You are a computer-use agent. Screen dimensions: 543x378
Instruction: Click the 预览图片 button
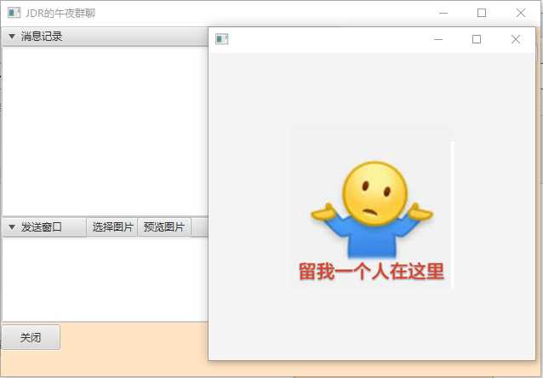(164, 227)
